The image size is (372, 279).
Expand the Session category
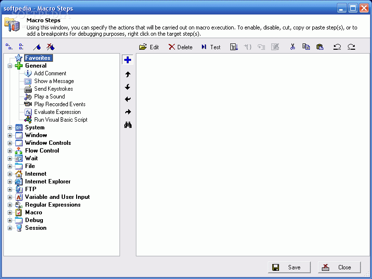point(10,228)
